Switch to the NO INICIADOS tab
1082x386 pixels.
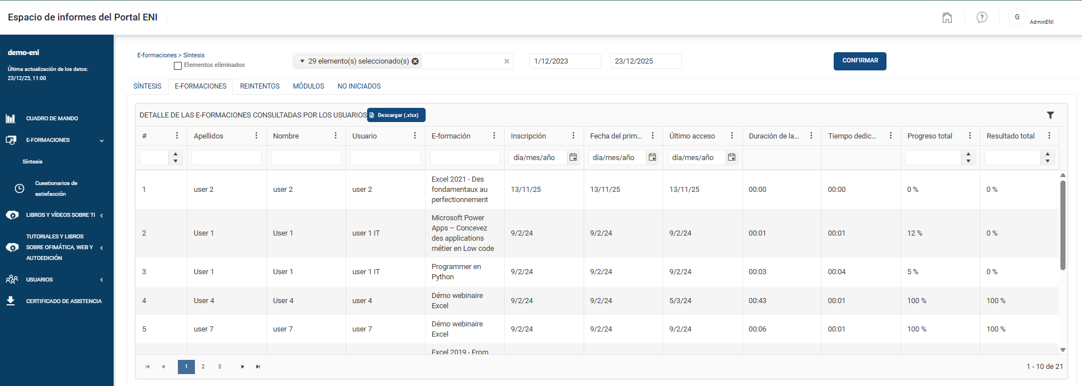pos(359,86)
